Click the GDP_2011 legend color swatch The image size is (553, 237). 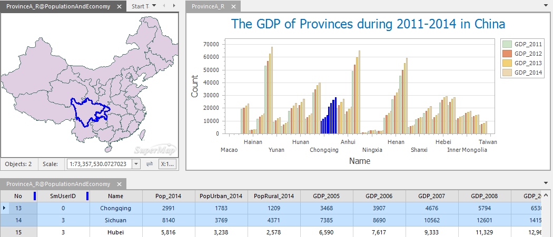pyautogui.click(x=508, y=44)
